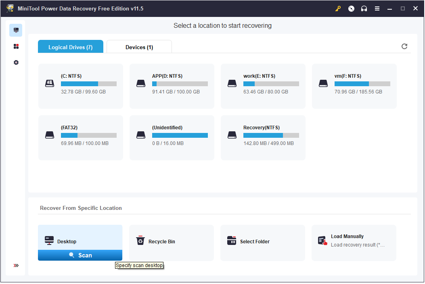Viewport: 425px width, 284px height.
Task: Select the data recovery module in left sidebar
Action: pos(16,30)
